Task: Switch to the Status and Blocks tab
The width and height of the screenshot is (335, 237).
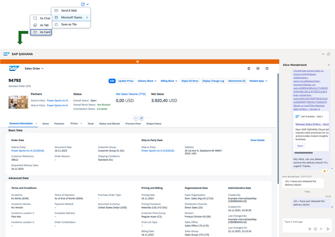Action: coord(109,124)
